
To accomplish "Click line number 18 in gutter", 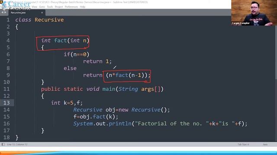I will click(x=6, y=137).
